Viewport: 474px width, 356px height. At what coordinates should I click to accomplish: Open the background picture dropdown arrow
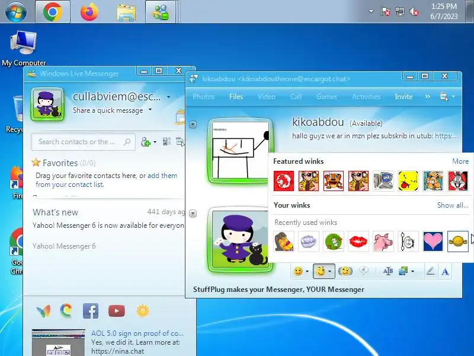[x=412, y=271]
